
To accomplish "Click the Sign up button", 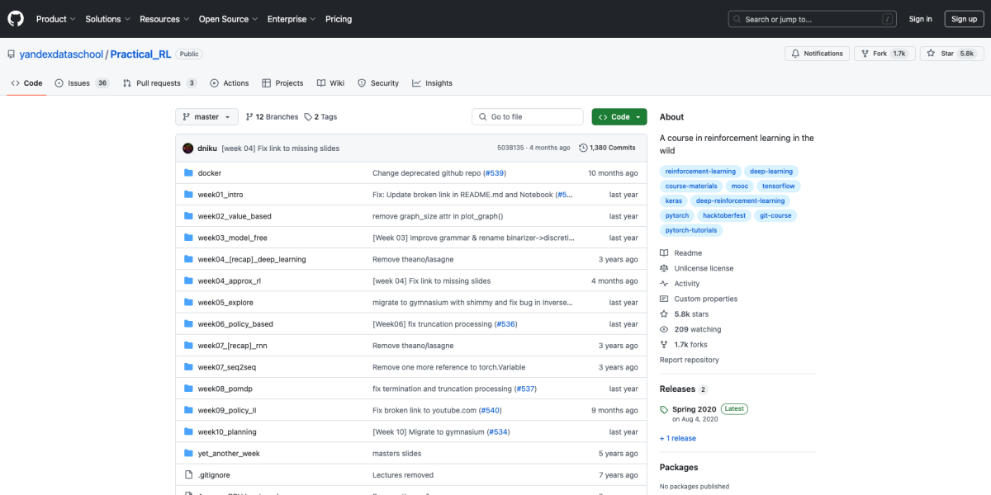I will (964, 19).
